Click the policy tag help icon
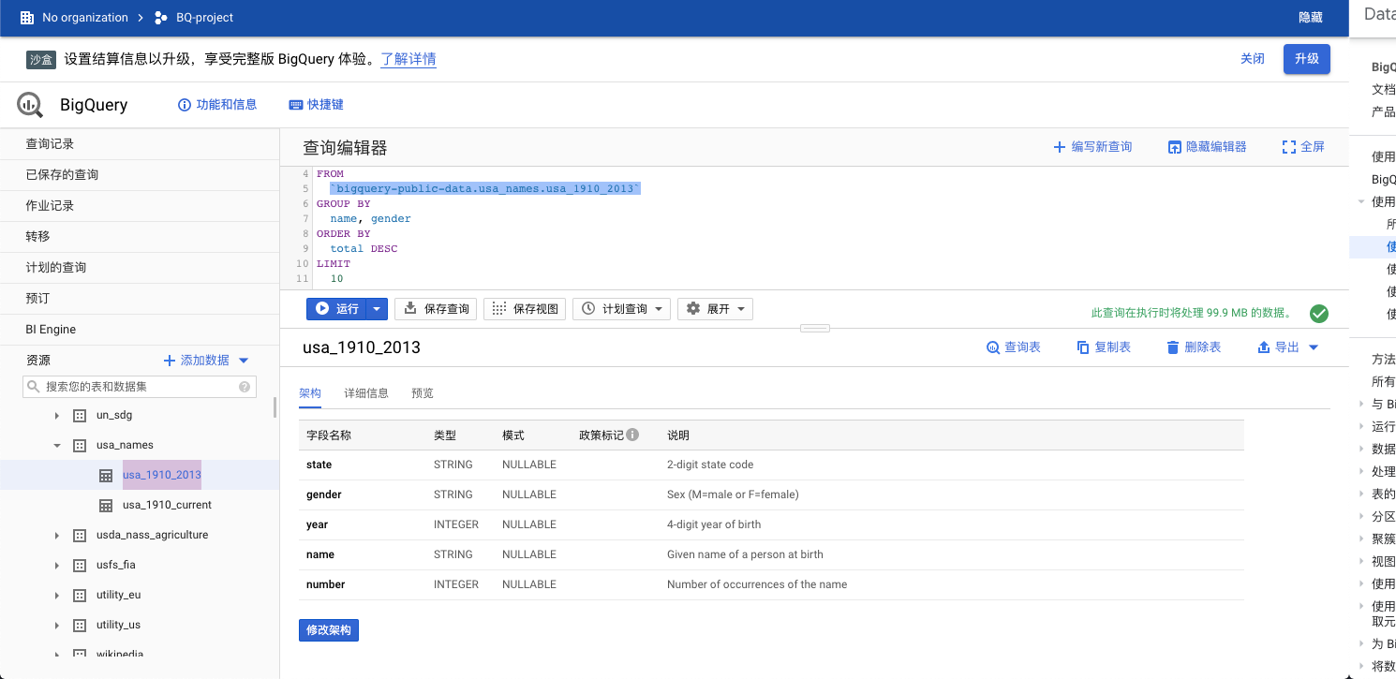The height and width of the screenshot is (679, 1396). coord(632,435)
